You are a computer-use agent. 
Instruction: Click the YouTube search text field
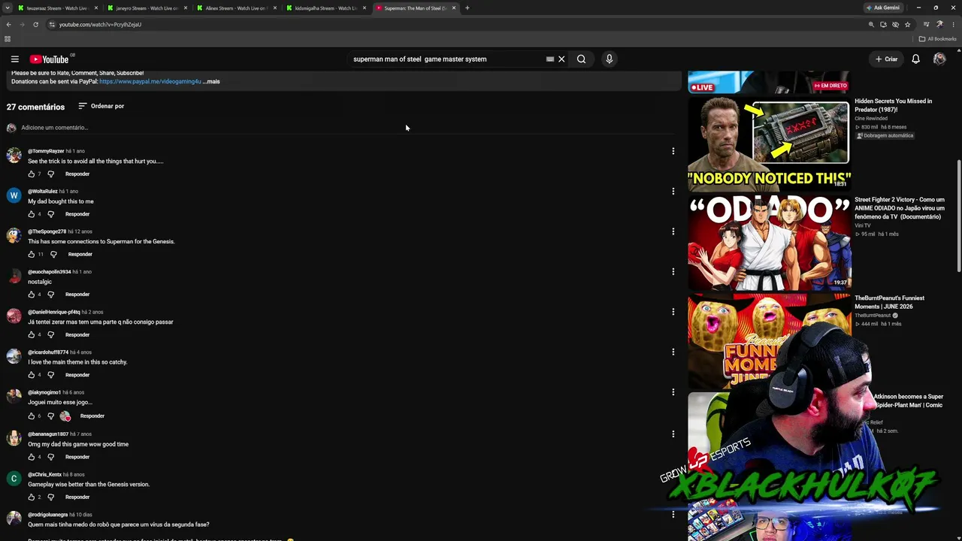click(x=447, y=59)
